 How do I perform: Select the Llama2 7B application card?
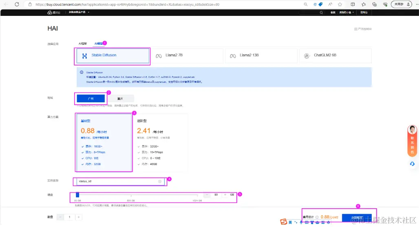[187, 56]
